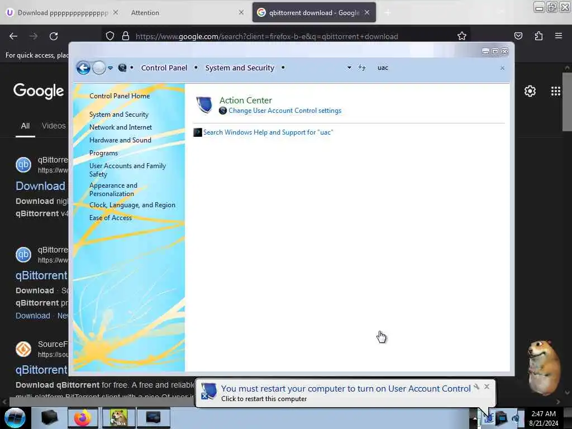Image resolution: width=572 pixels, height=429 pixels.
Task: Open Save to Pocket button in Firefox
Action: click(518, 36)
